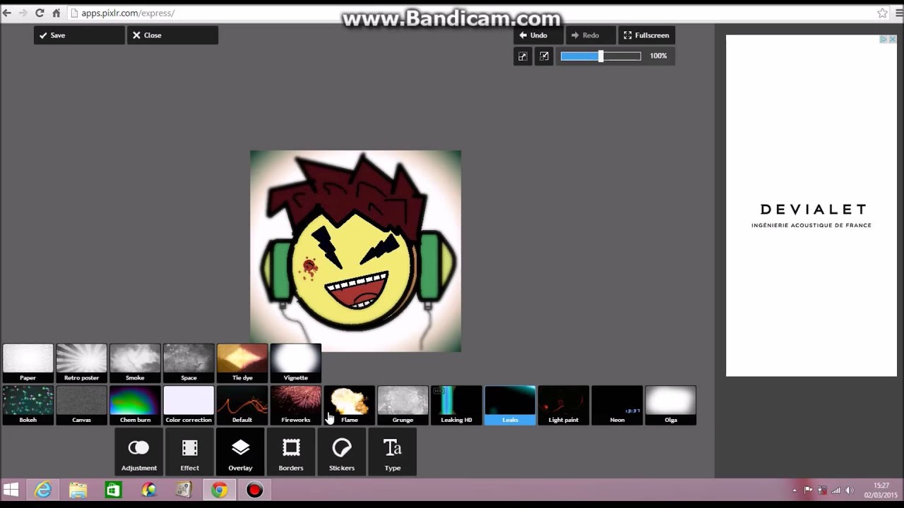
Task: Undo the last edit
Action: point(538,35)
